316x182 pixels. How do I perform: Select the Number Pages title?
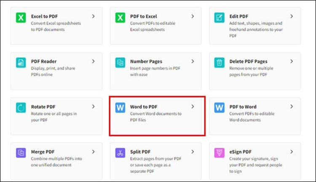(x=146, y=62)
